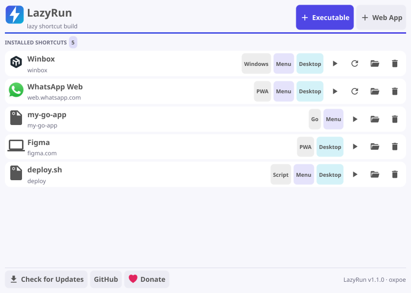Image resolution: width=411 pixels, height=293 pixels.
Task: Click the deploy.sh file icon
Action: [x=16, y=173]
